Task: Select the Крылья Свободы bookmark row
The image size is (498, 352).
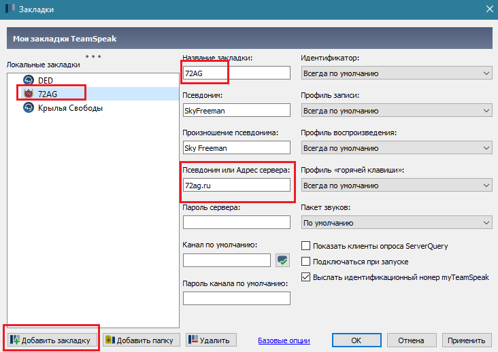Action: click(93, 108)
